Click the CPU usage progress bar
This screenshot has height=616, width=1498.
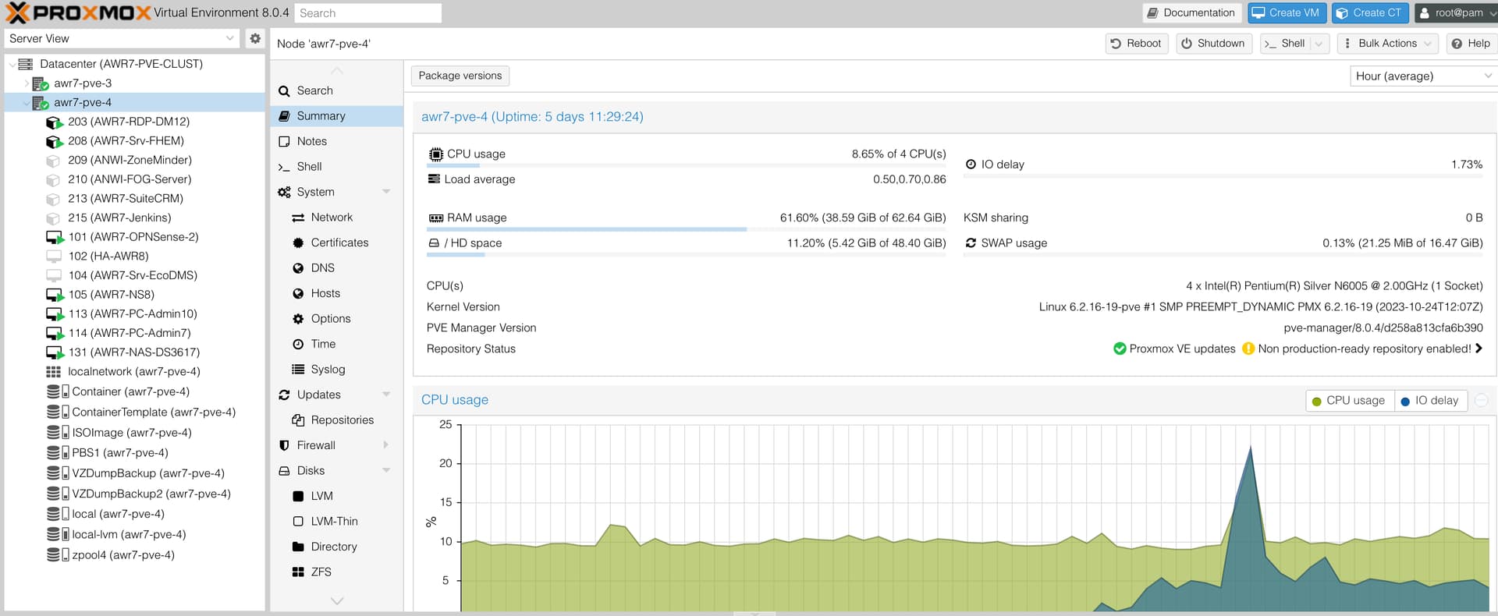[x=687, y=165]
